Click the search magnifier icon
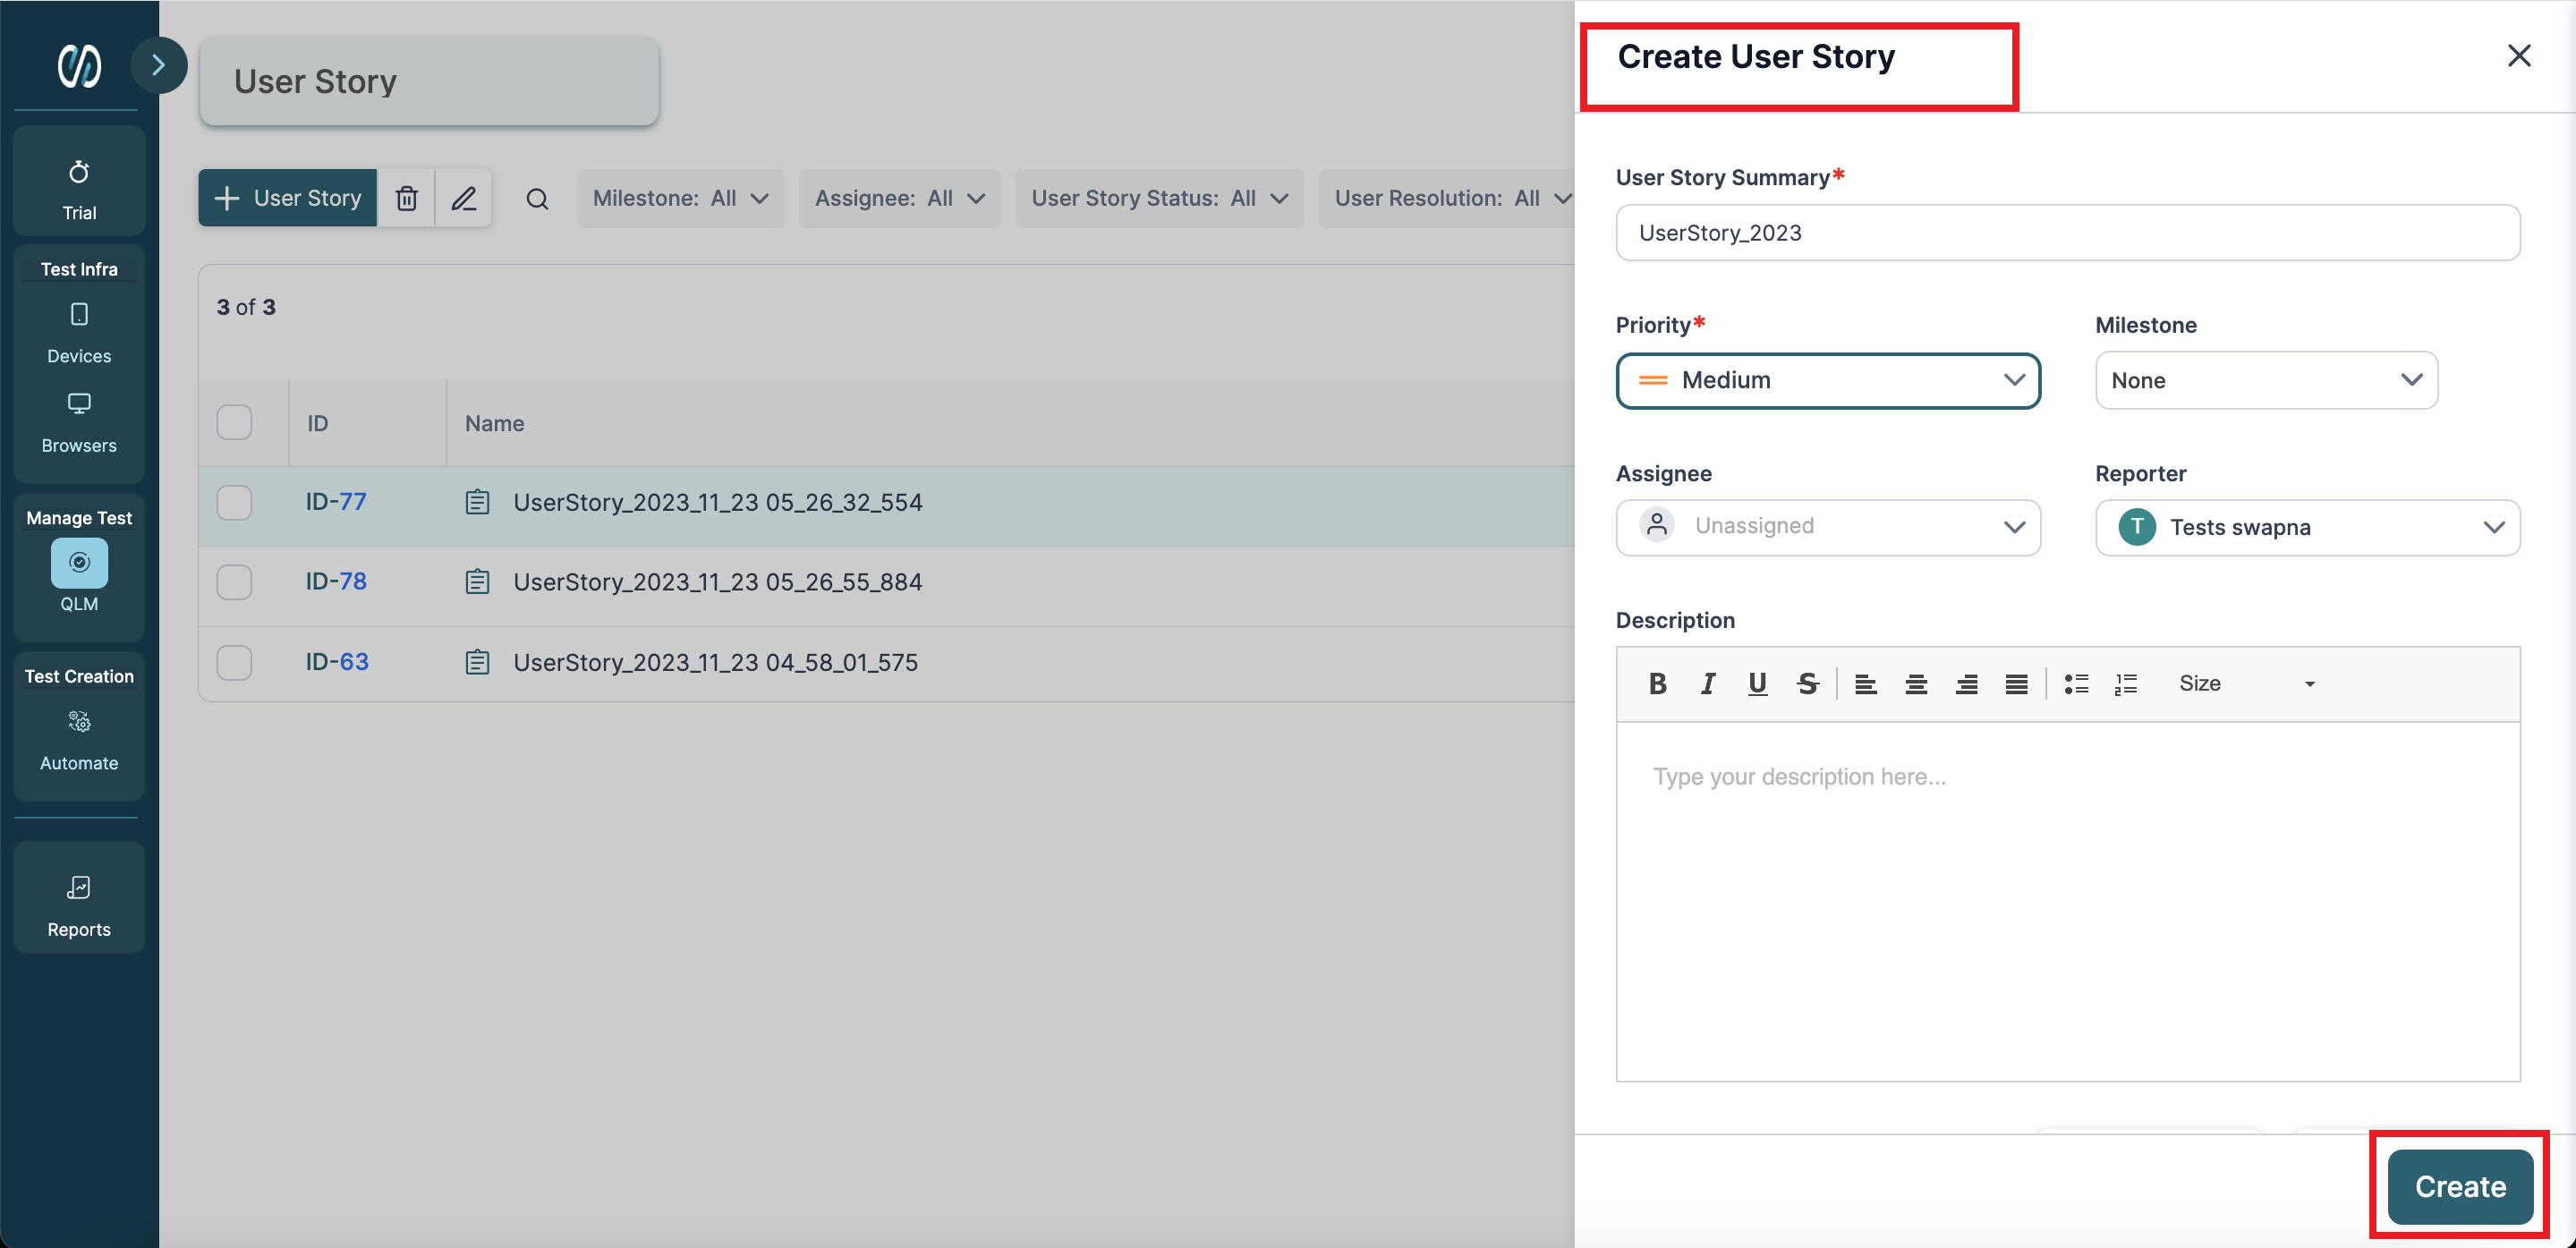This screenshot has width=2576, height=1248. coord(537,198)
